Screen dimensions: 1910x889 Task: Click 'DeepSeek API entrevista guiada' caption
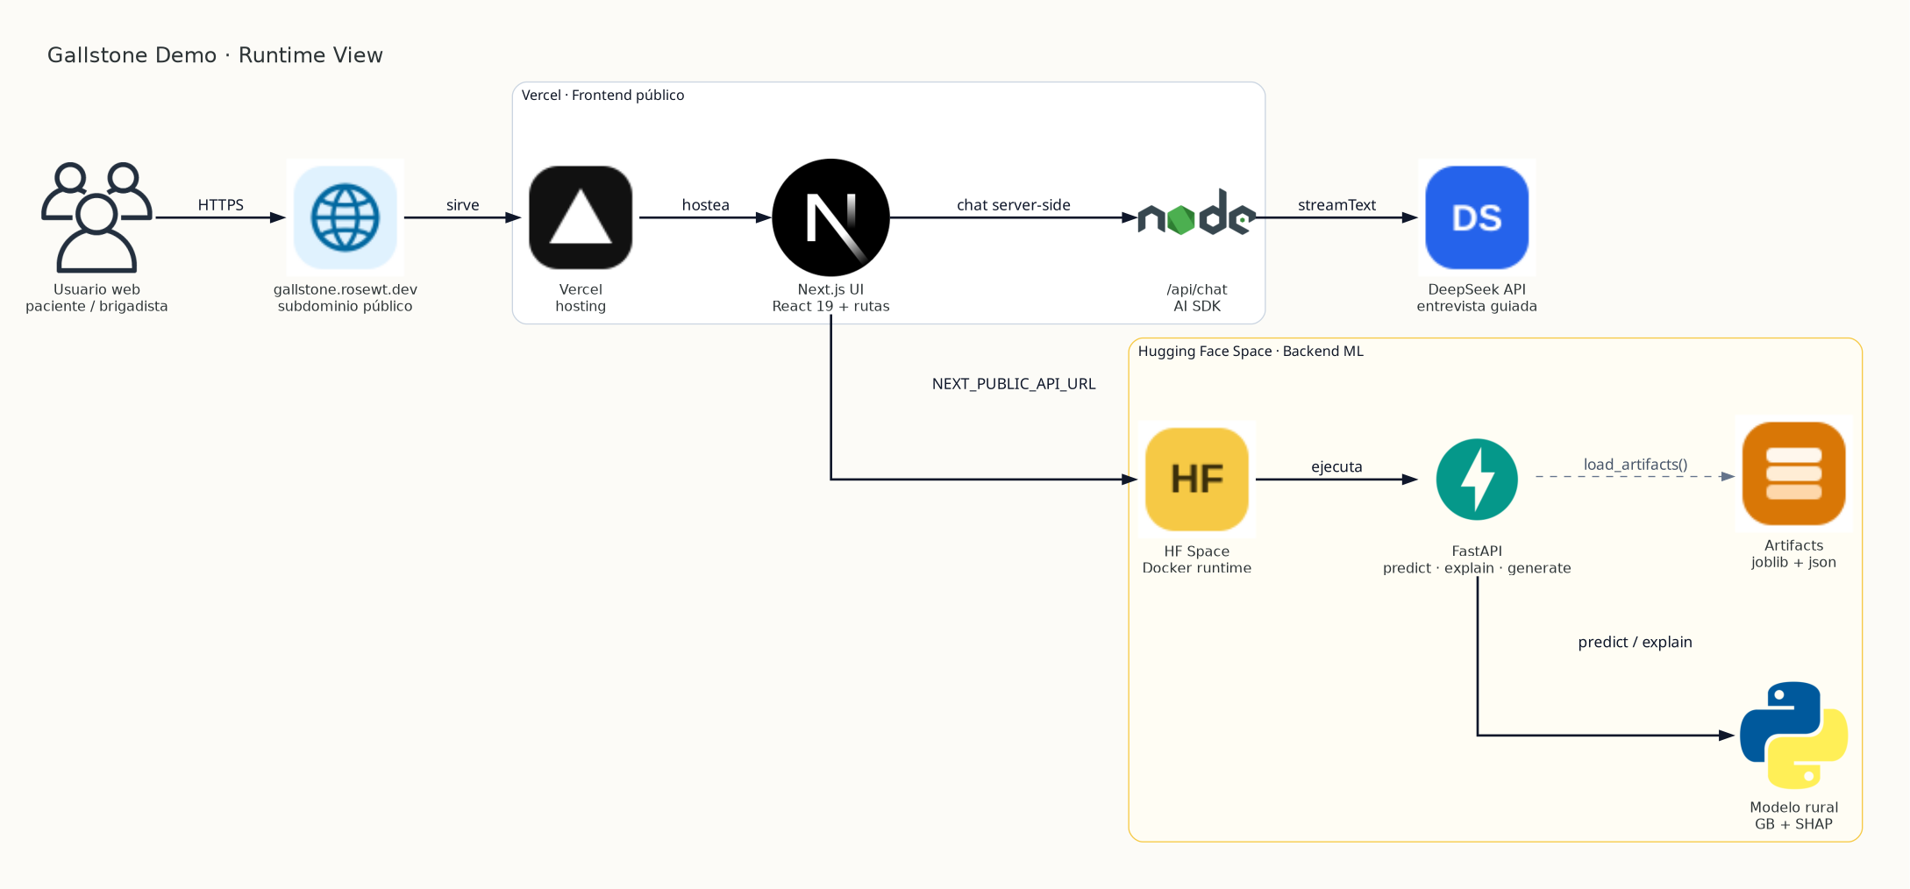coord(1477,297)
